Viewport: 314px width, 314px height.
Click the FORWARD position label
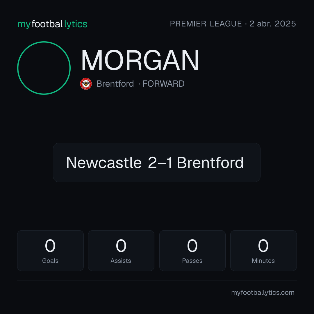163,84
